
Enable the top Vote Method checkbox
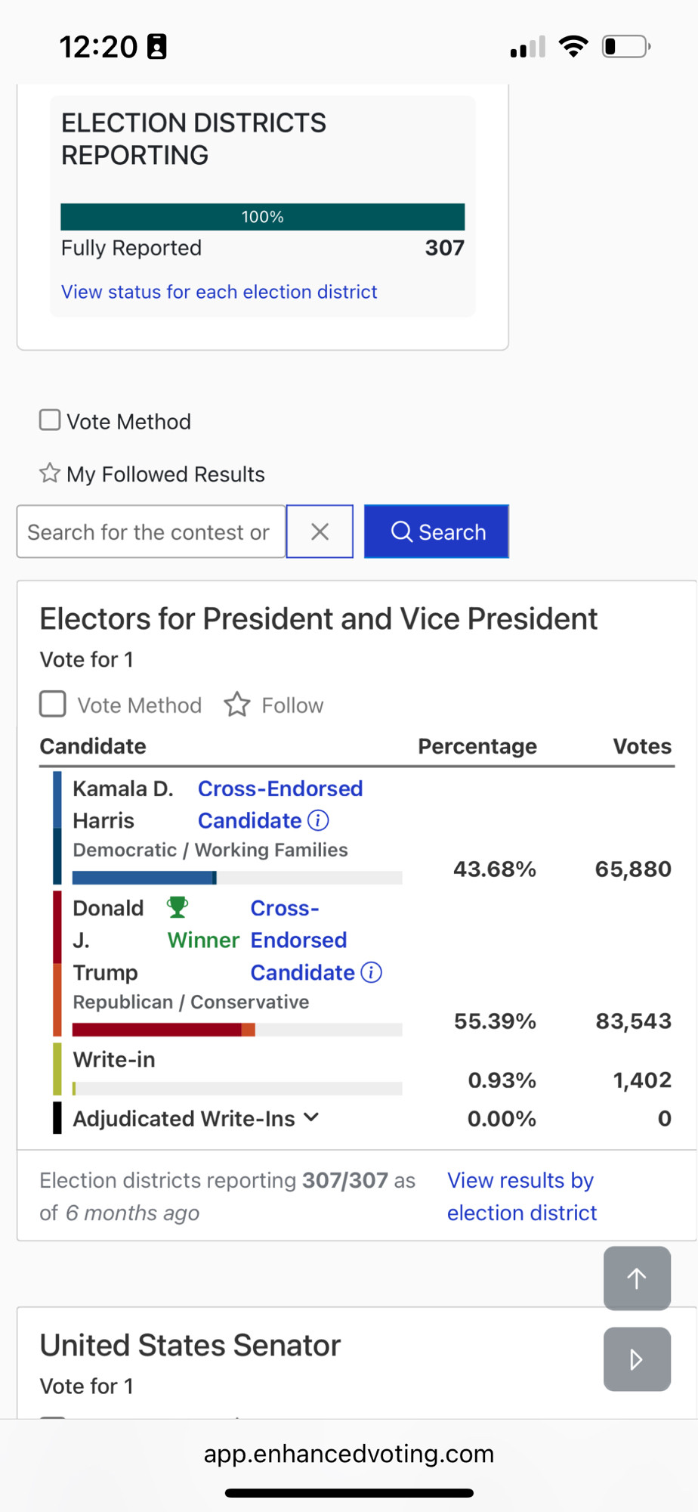[50, 420]
